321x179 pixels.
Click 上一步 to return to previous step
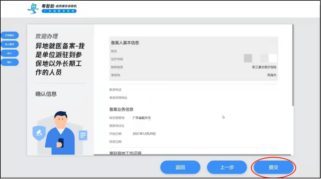(227, 167)
